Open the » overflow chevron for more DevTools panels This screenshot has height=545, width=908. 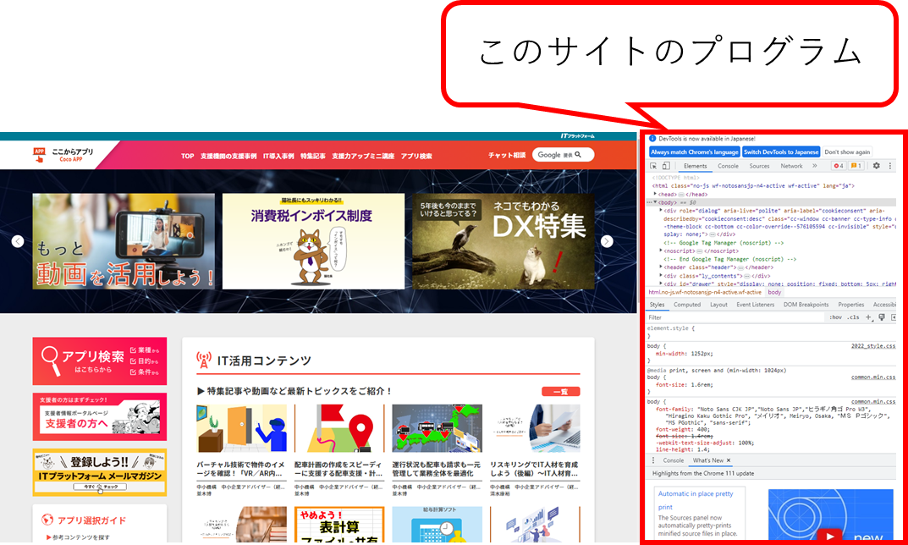point(814,166)
